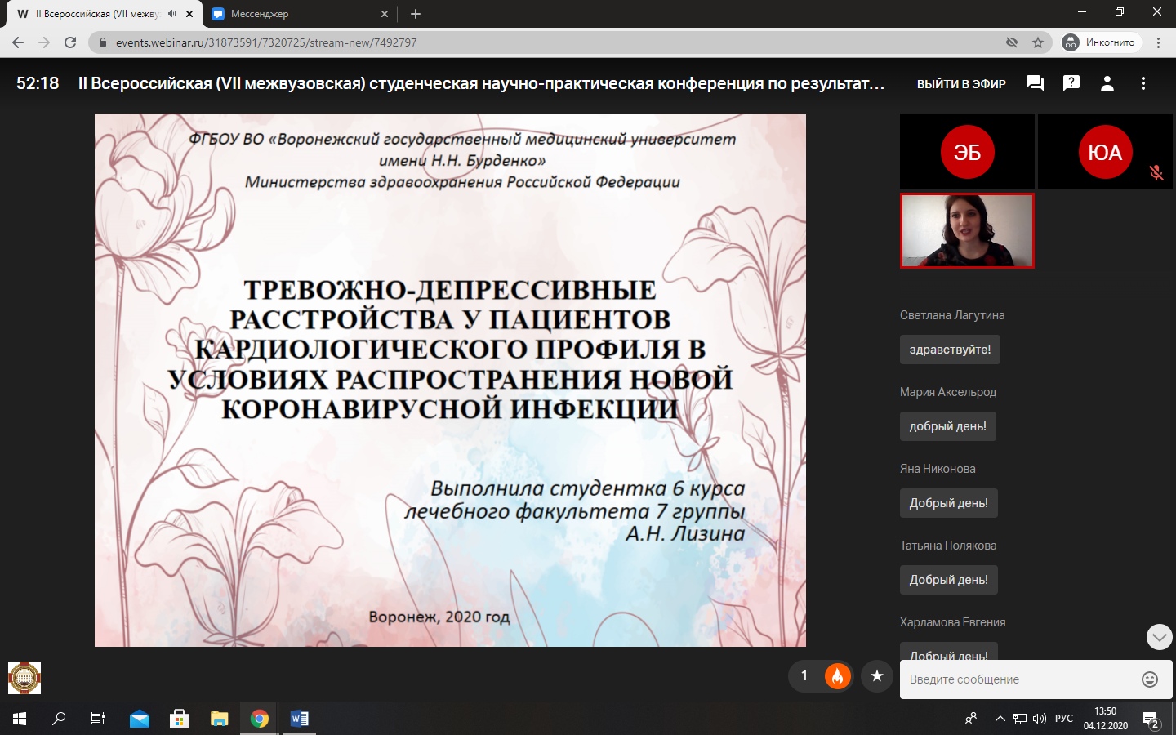Click the Инкогнито profile indicator
Viewport: 1176px width, 735px height.
point(1099,42)
